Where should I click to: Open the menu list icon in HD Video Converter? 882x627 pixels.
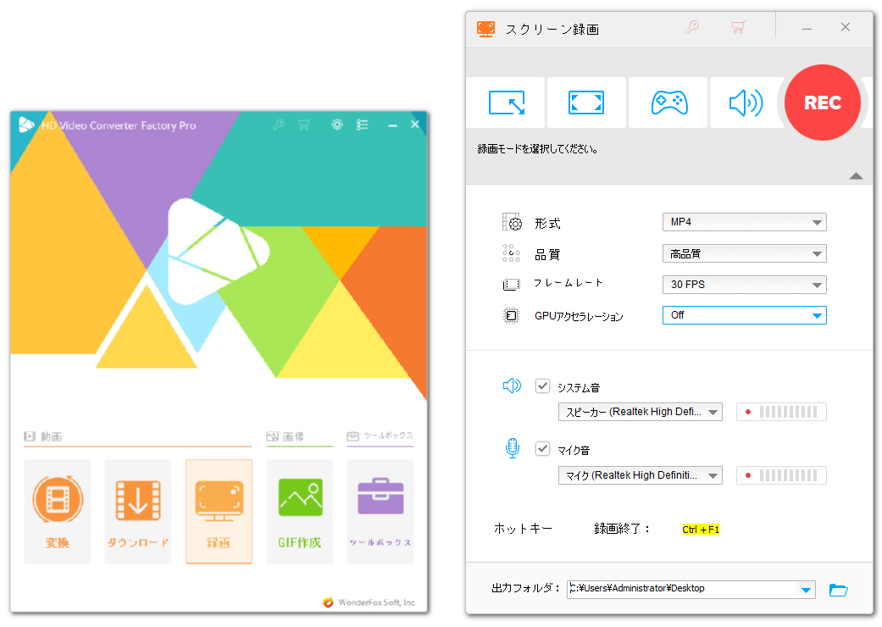(363, 125)
